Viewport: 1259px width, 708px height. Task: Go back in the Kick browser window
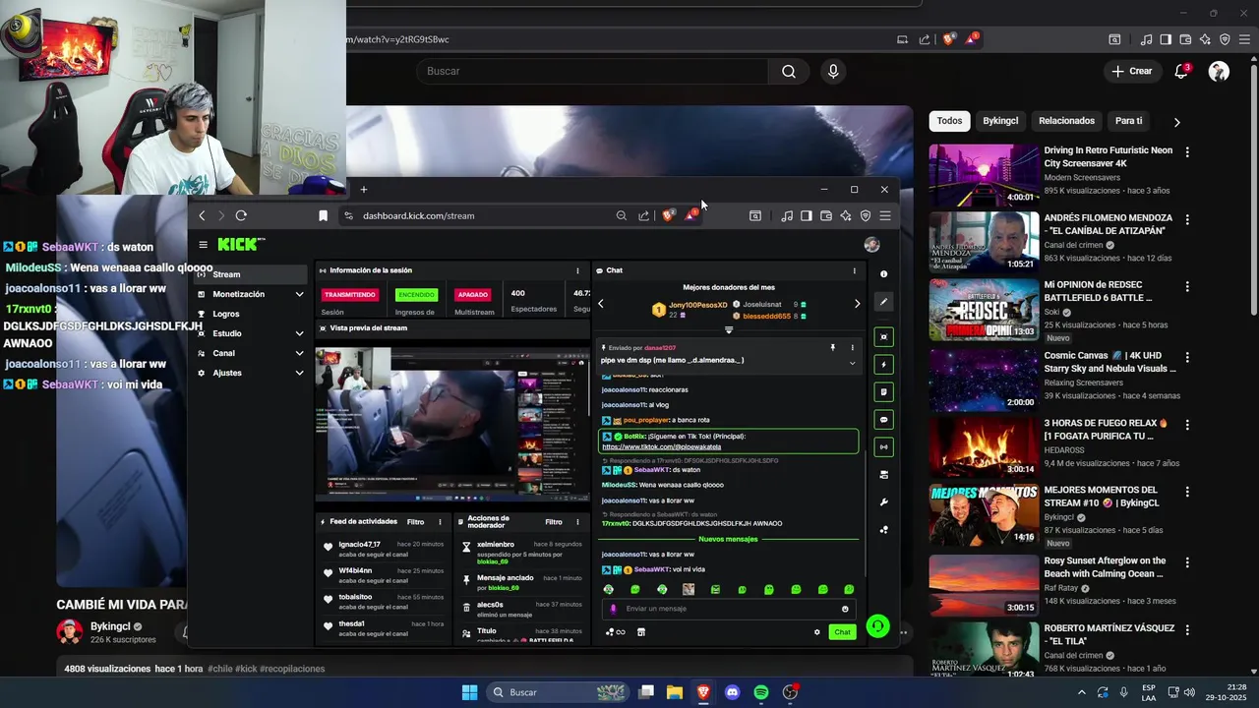tap(203, 215)
